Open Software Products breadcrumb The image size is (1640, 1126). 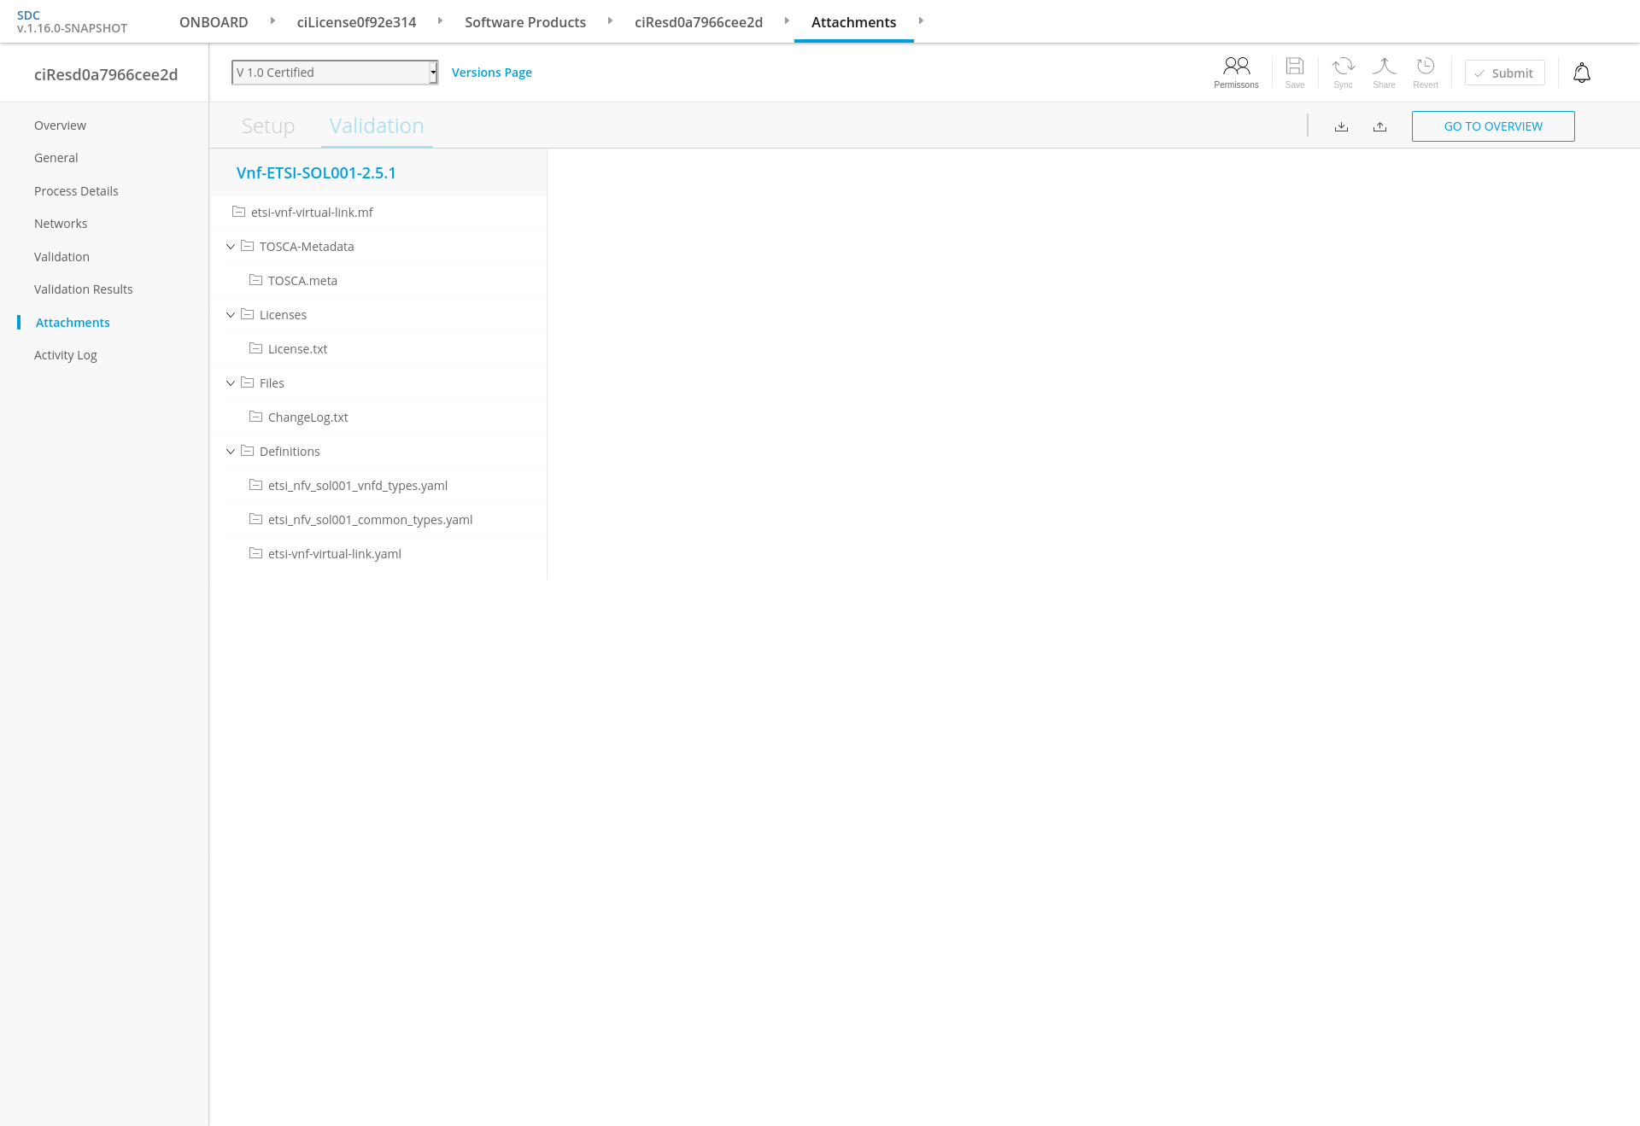coord(524,22)
